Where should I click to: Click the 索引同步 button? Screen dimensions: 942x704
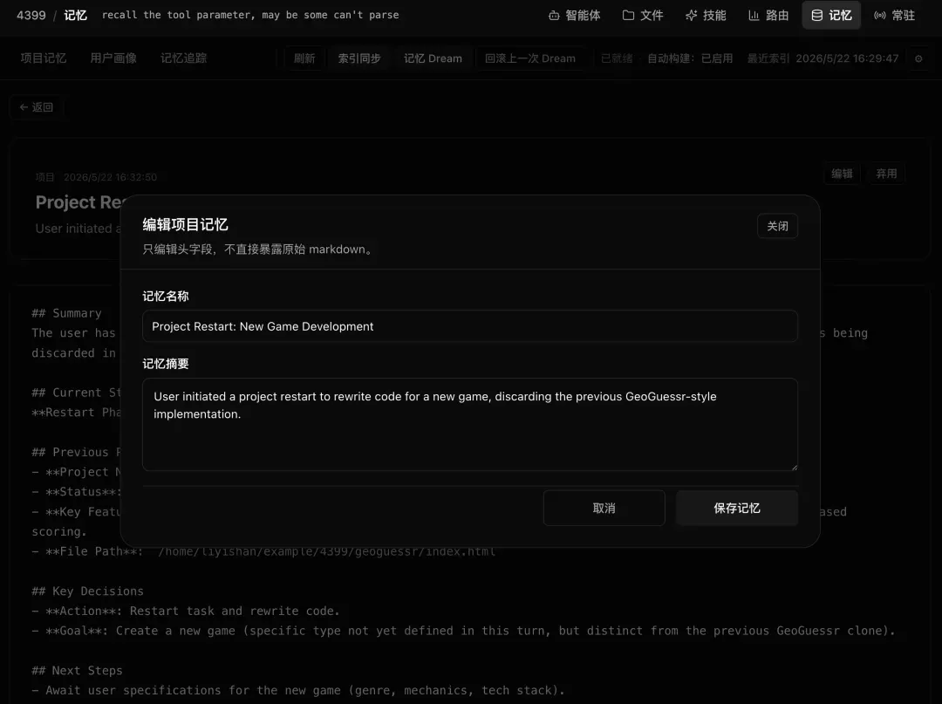click(x=359, y=58)
